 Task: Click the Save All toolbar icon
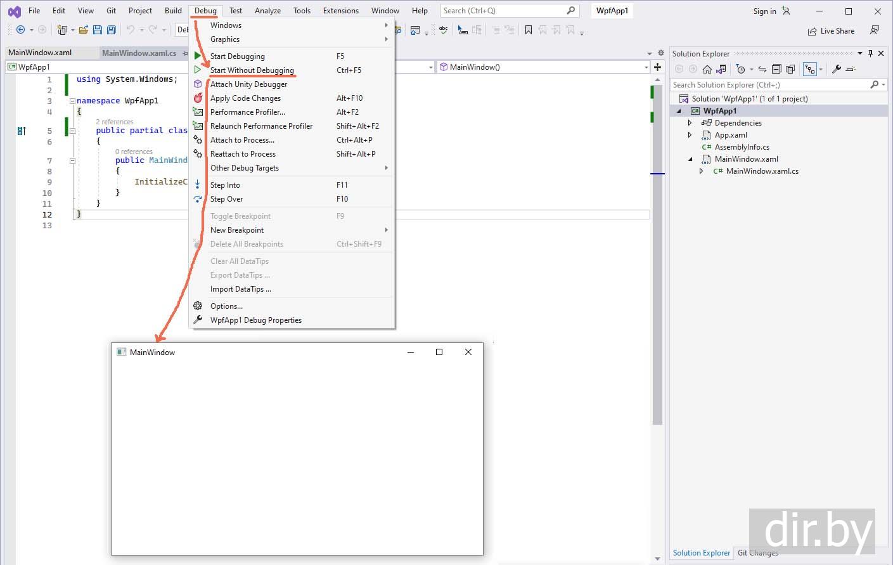click(x=112, y=30)
